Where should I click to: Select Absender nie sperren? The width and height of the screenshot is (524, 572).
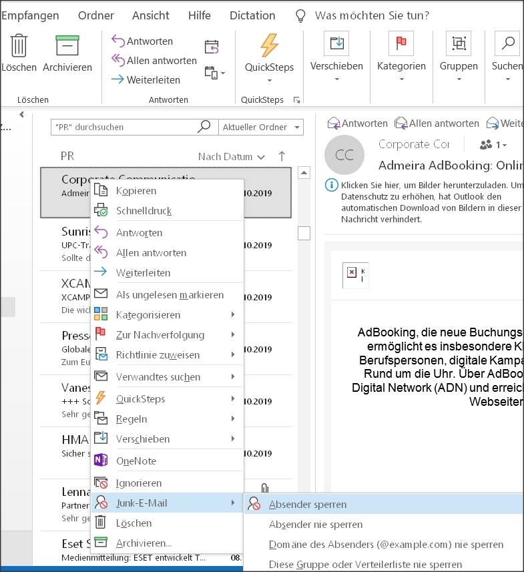point(384,525)
